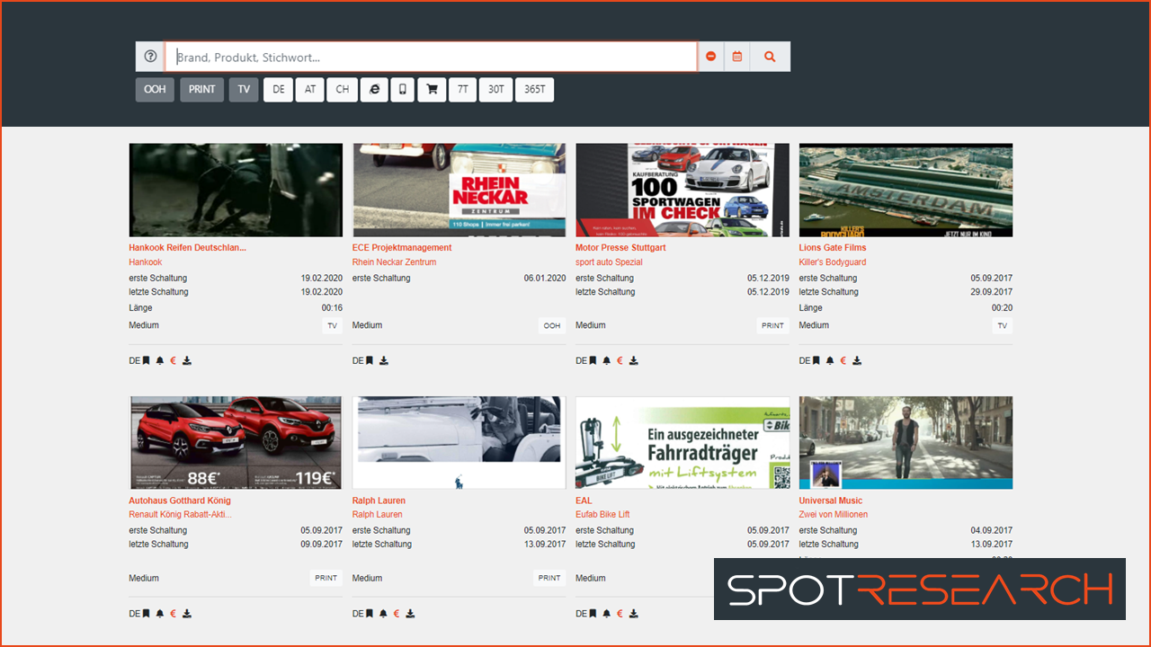Set alert bell for Hankook Reifen ad
The width and height of the screenshot is (1151, 647).
tap(160, 361)
